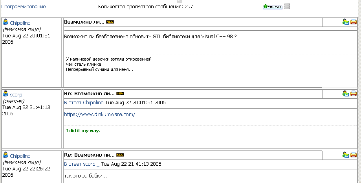Image resolution: width=361 pixels, height=183 pixels.
Task: Click the user-mail icon in Chipolino's first post
Action: pos(346,22)
